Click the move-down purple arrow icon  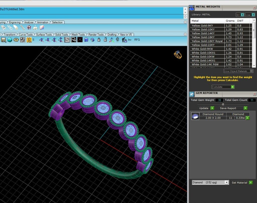pos(48,40)
